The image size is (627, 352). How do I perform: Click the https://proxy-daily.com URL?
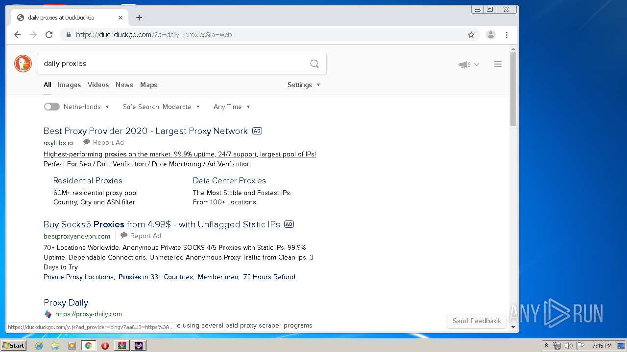coord(89,314)
